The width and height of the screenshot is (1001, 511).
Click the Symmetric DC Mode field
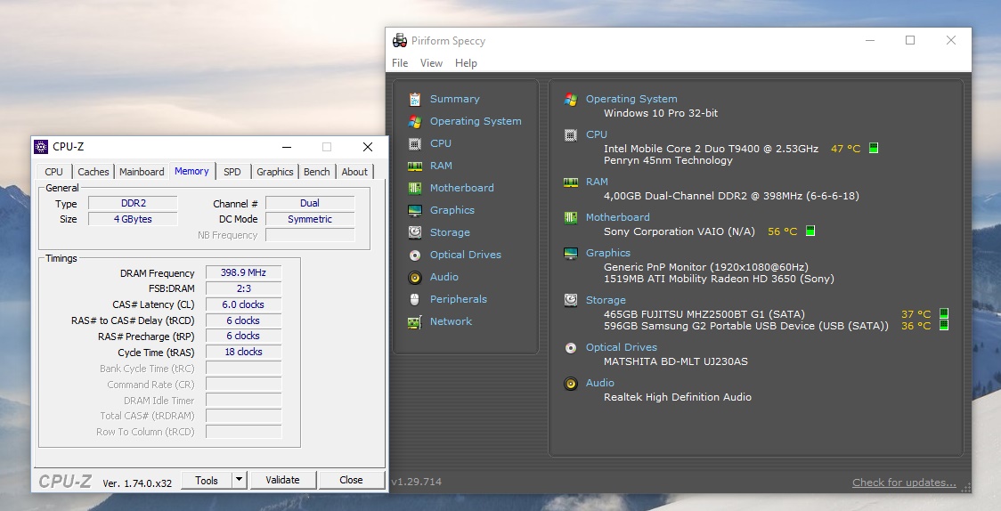point(310,219)
